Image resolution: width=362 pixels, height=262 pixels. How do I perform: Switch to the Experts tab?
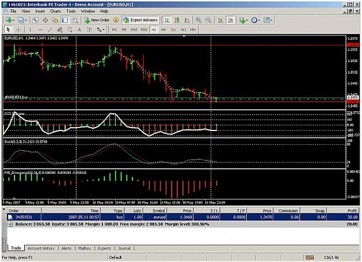tap(104, 248)
